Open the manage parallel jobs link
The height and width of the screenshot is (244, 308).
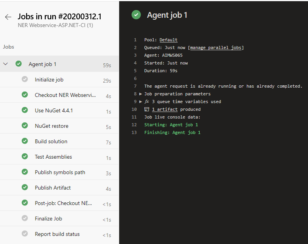pos(216,47)
